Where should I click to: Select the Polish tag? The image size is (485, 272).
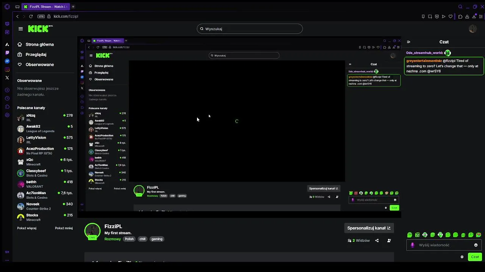[x=129, y=239]
